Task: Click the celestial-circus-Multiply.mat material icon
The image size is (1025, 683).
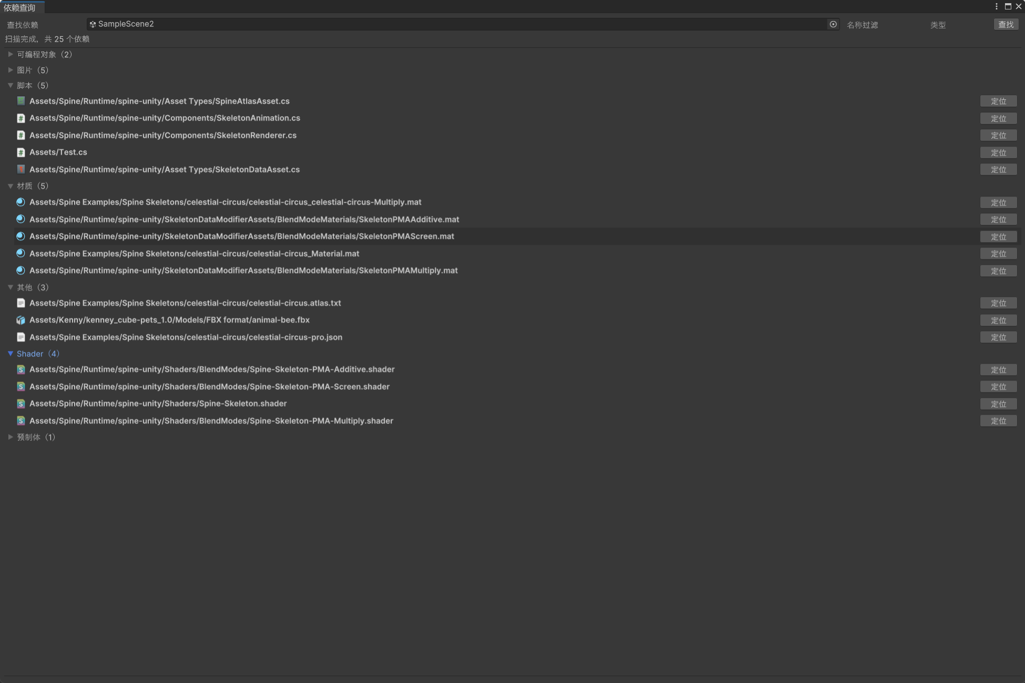Action: [21, 202]
